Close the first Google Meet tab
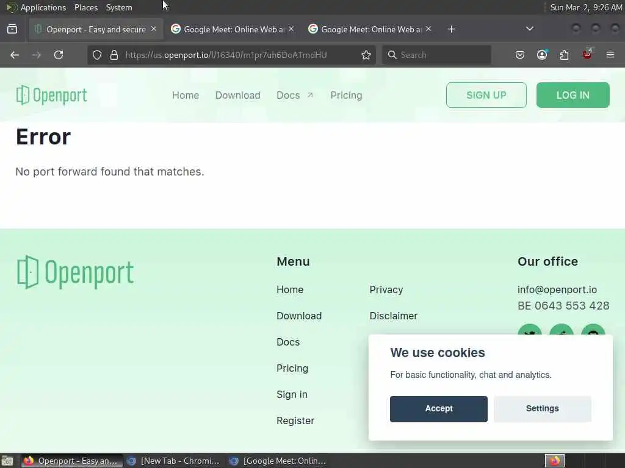The image size is (625, 468). click(x=291, y=29)
